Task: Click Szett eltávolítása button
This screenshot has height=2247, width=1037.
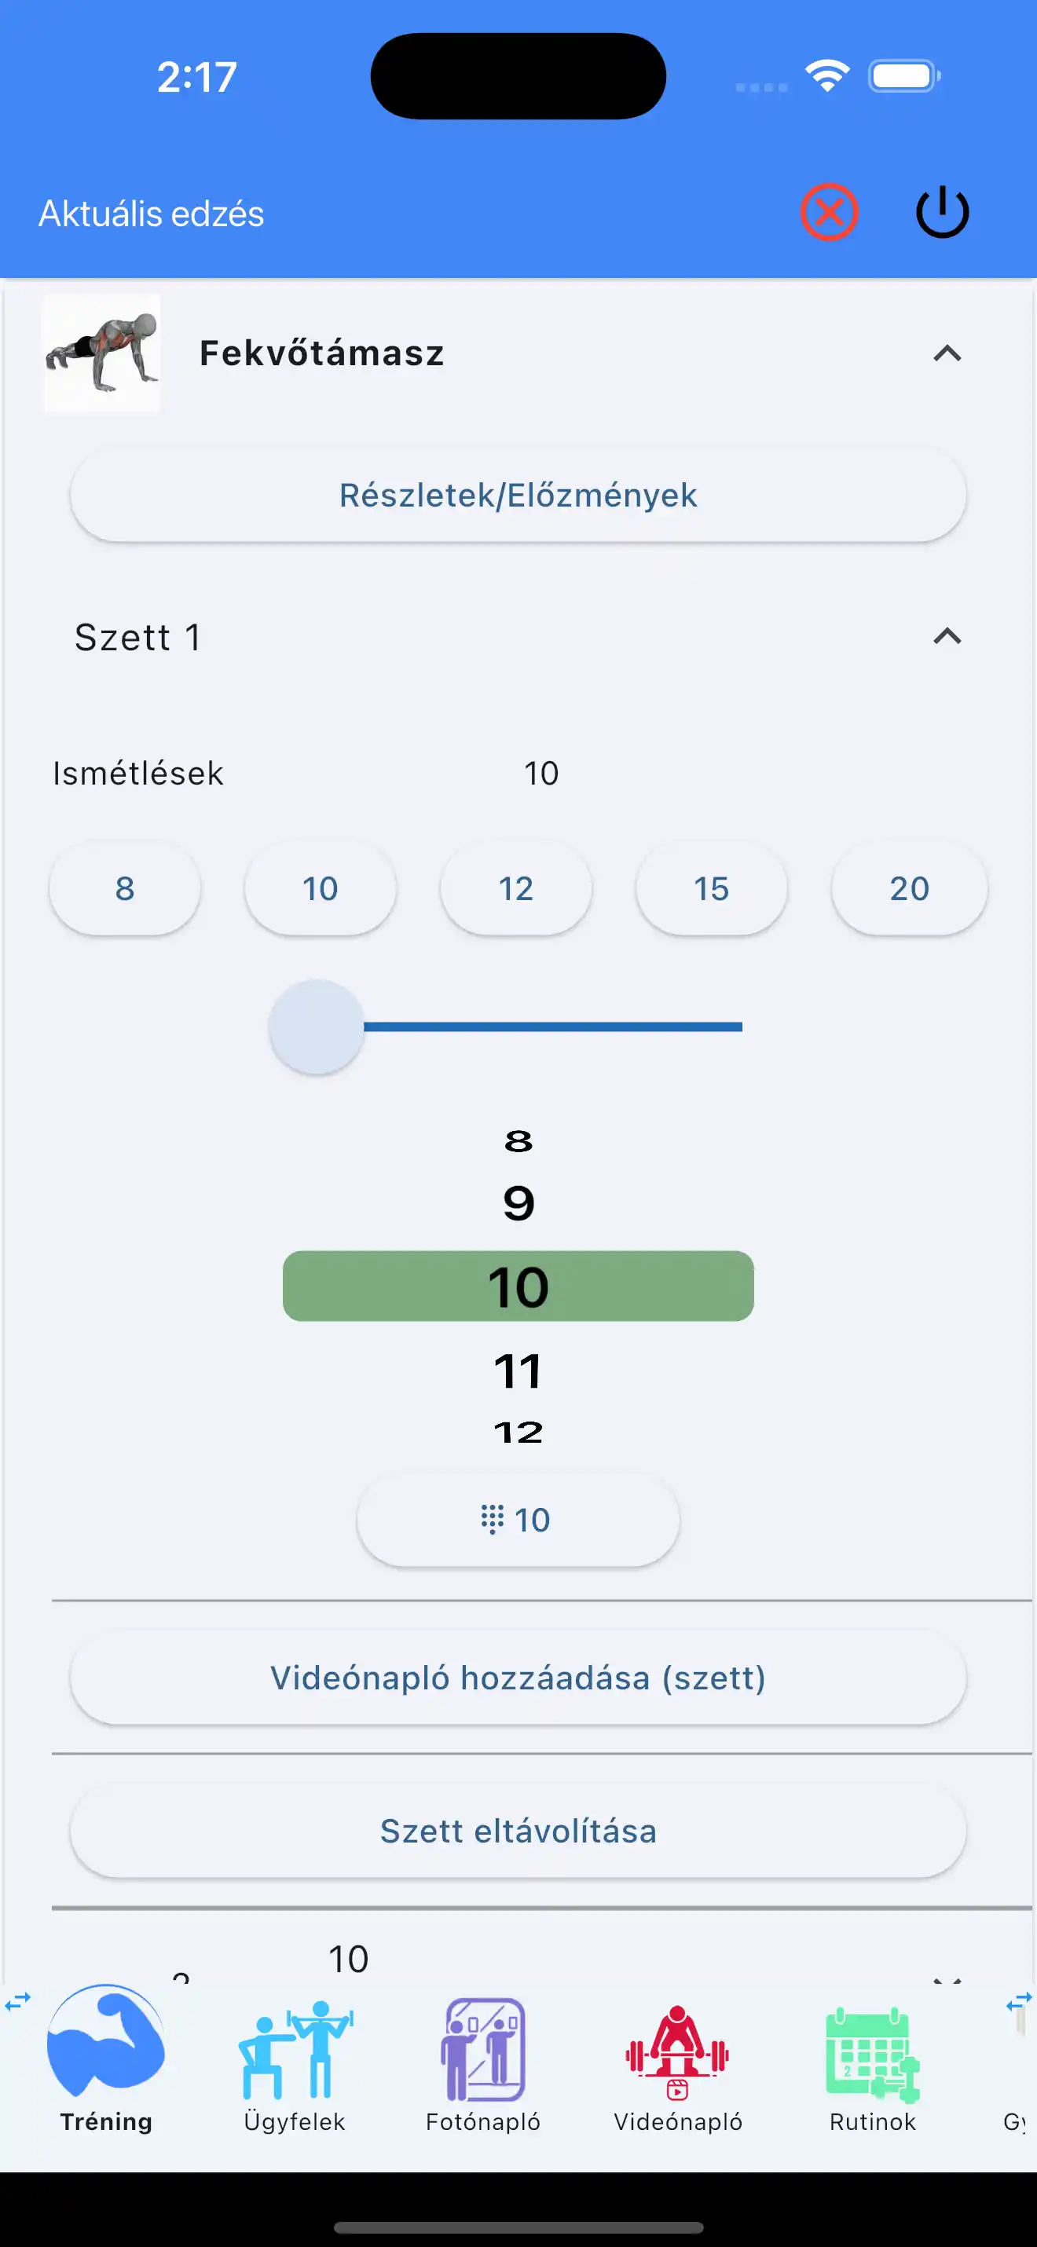Action: coord(518,1831)
